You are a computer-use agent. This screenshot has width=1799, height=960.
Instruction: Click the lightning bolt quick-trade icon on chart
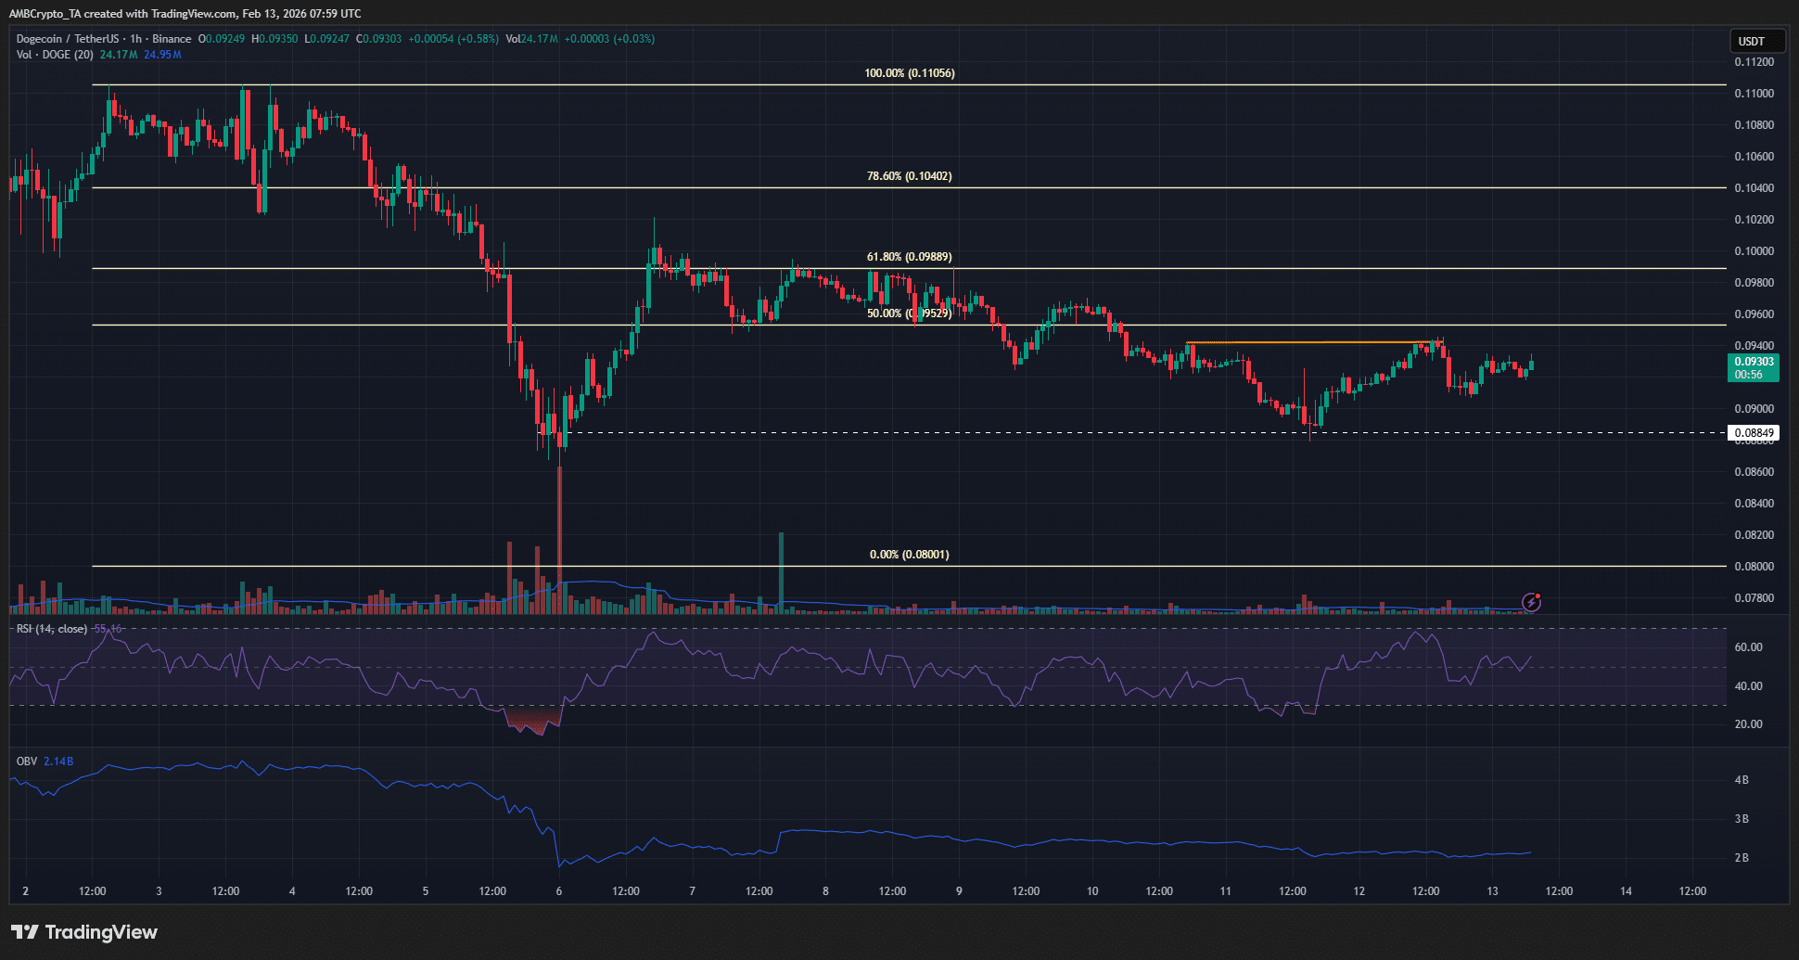1529,603
